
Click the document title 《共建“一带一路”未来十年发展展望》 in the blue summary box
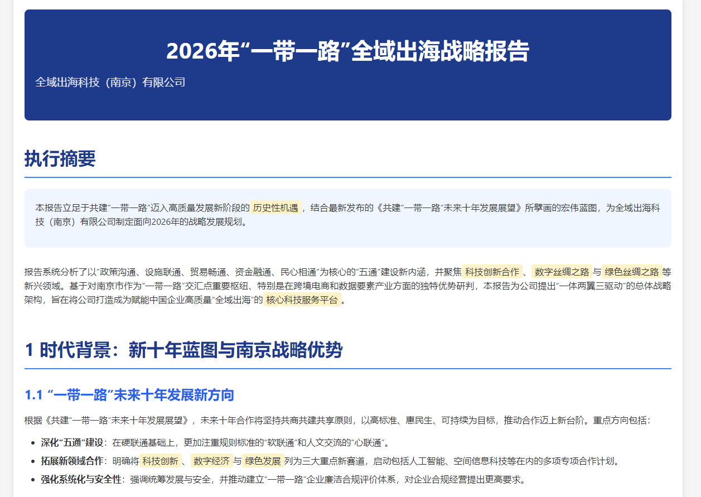(x=450, y=208)
